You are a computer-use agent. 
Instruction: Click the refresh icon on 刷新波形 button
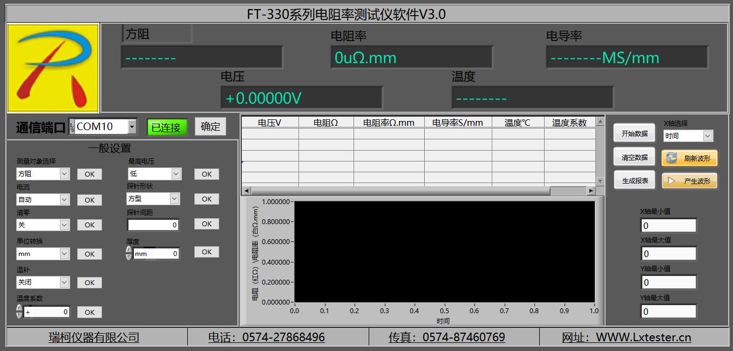[x=671, y=157]
